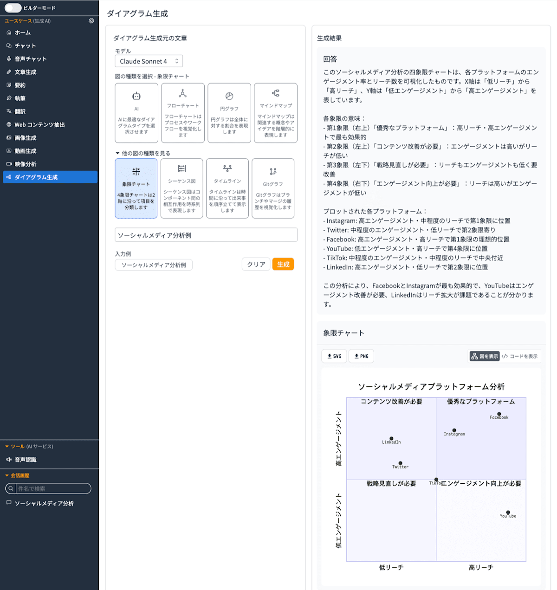Open the 要約 use case
Viewport: 557px width, 590px height.
click(x=50, y=85)
